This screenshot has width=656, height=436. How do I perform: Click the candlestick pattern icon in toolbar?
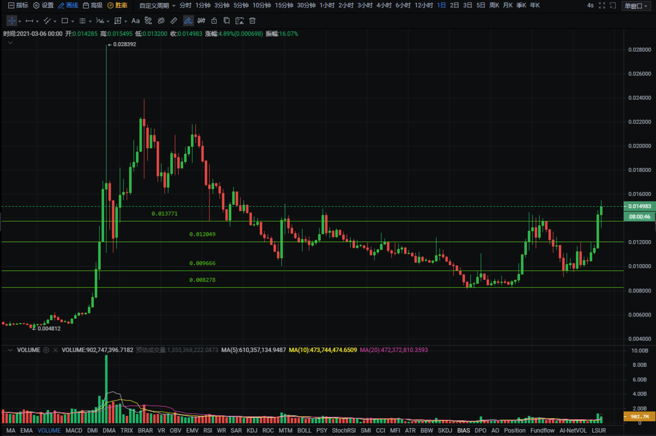click(x=201, y=21)
